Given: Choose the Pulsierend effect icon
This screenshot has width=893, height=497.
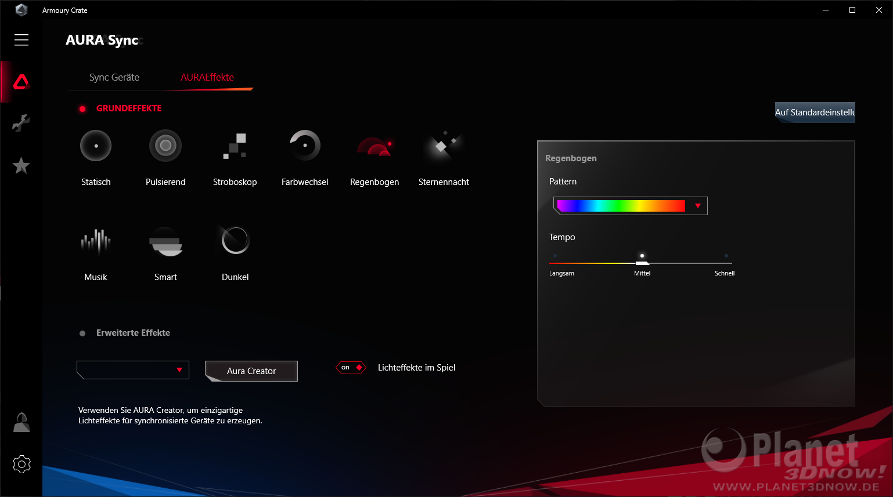Looking at the screenshot, I should [165, 146].
